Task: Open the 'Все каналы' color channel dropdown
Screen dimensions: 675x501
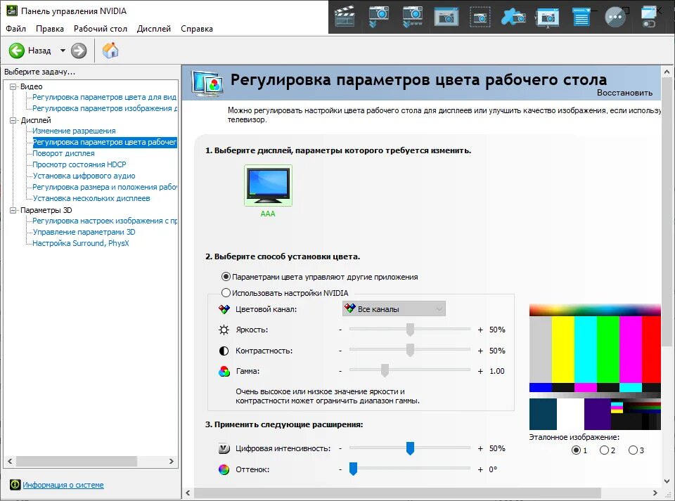Action: pyautogui.click(x=394, y=308)
